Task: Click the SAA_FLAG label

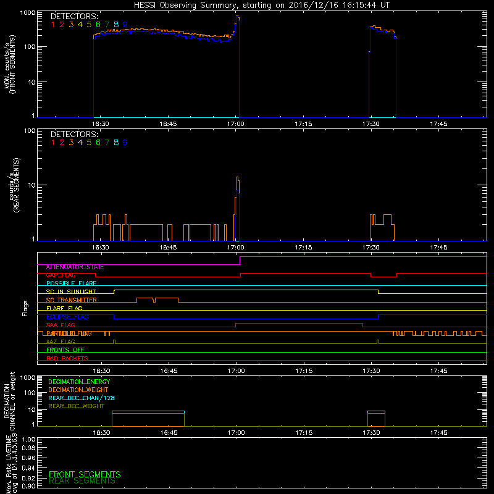Action: click(61, 325)
